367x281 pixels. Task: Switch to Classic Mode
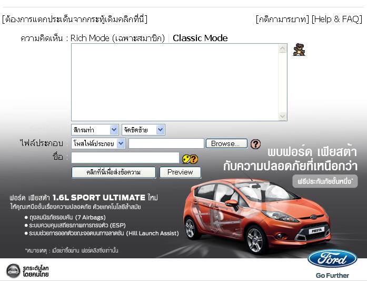[200, 38]
